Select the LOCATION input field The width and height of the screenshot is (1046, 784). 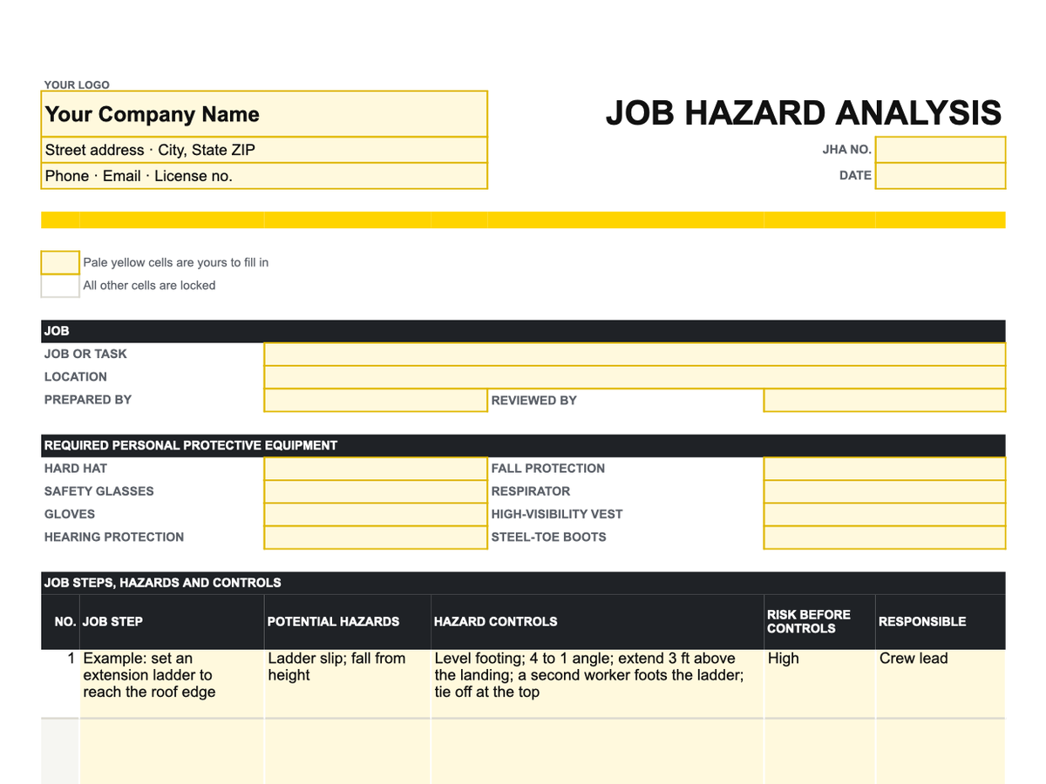click(635, 377)
